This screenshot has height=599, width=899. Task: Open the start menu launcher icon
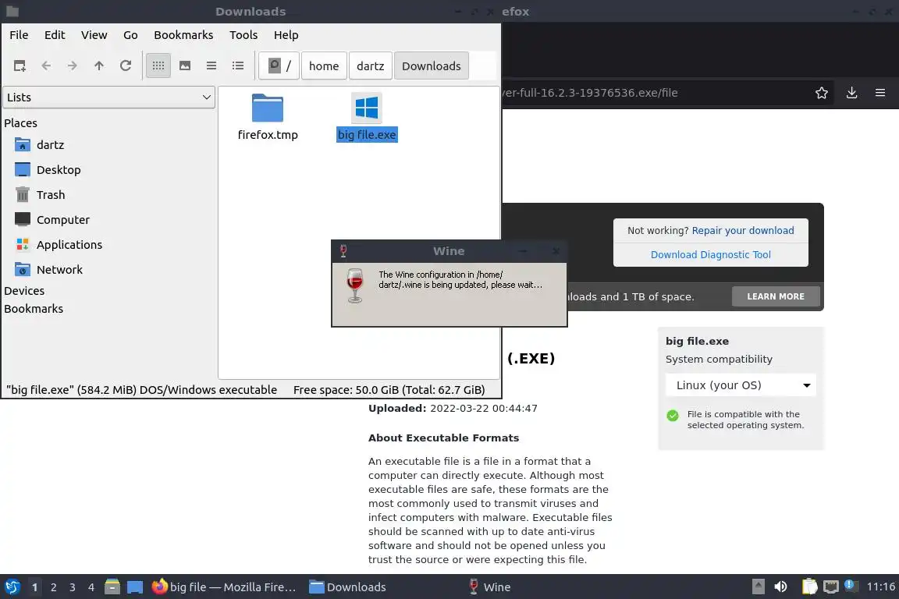(x=12, y=587)
